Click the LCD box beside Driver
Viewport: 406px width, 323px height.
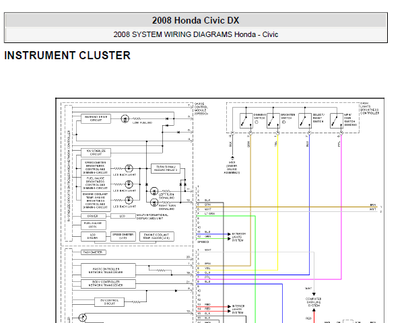tap(123, 216)
